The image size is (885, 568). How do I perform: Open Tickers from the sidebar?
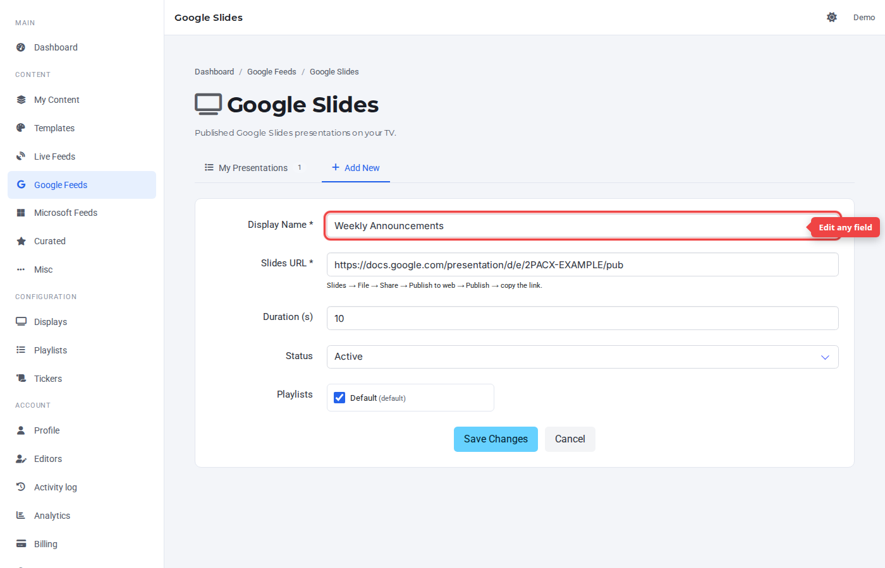coord(82,379)
